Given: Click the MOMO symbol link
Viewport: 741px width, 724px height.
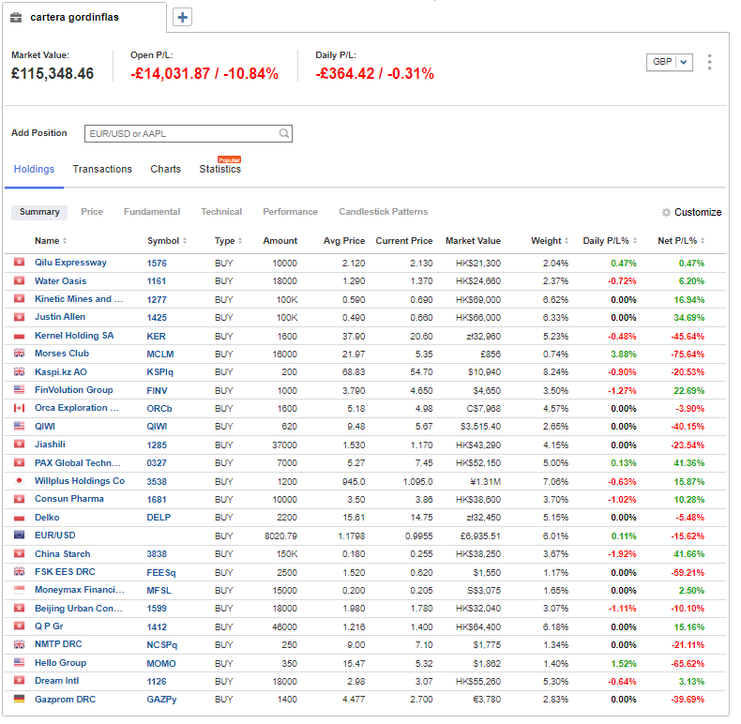Looking at the screenshot, I should click(161, 664).
